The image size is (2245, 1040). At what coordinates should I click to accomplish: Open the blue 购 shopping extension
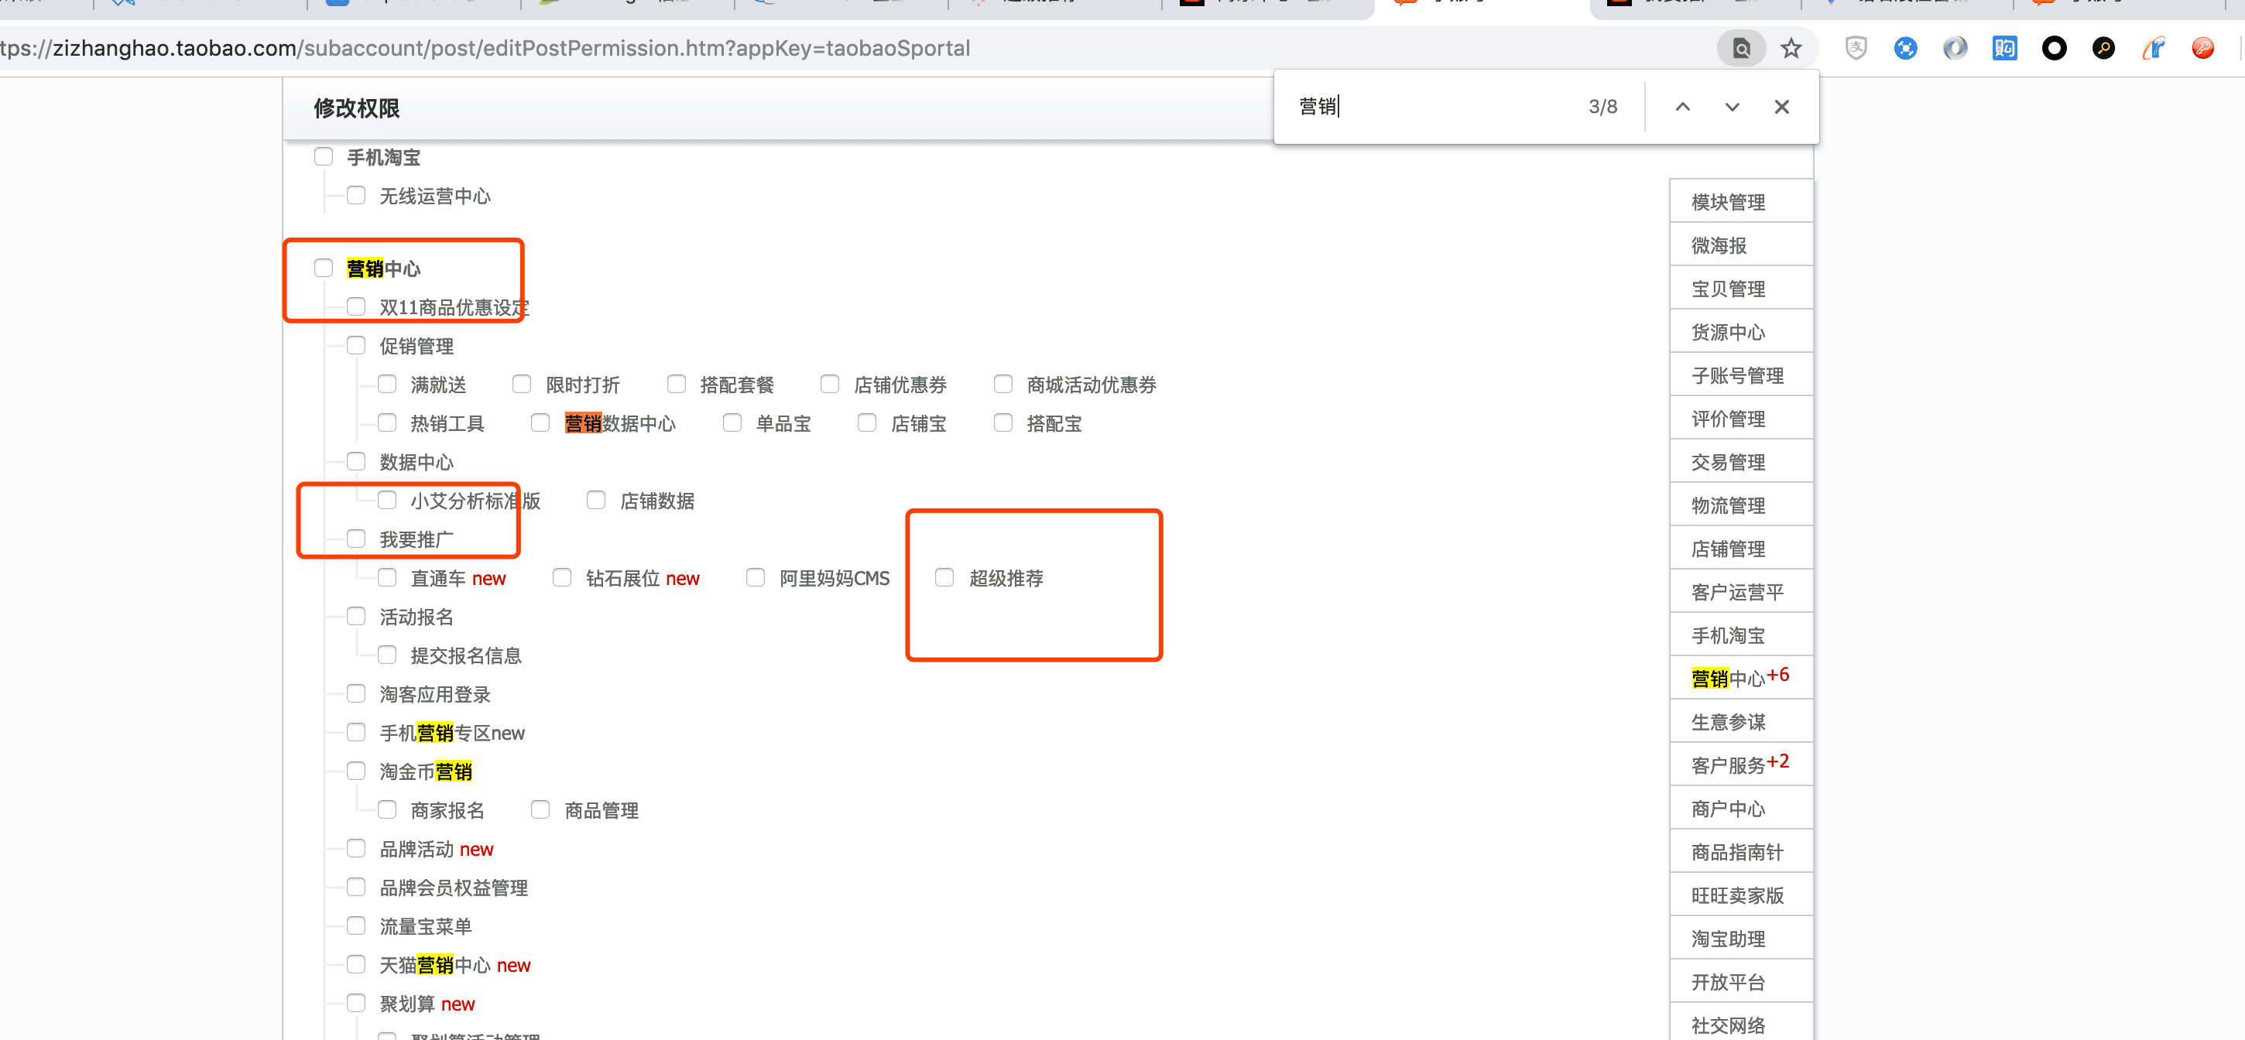click(x=2004, y=48)
